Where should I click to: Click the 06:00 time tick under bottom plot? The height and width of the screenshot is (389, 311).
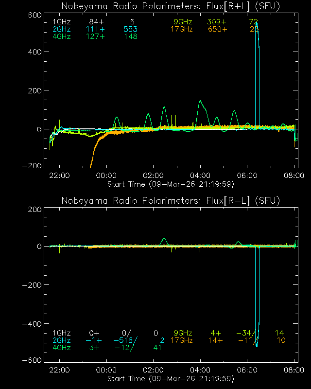click(x=247, y=370)
